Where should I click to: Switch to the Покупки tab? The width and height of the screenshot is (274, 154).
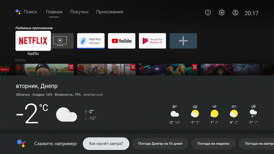pyautogui.click(x=79, y=12)
